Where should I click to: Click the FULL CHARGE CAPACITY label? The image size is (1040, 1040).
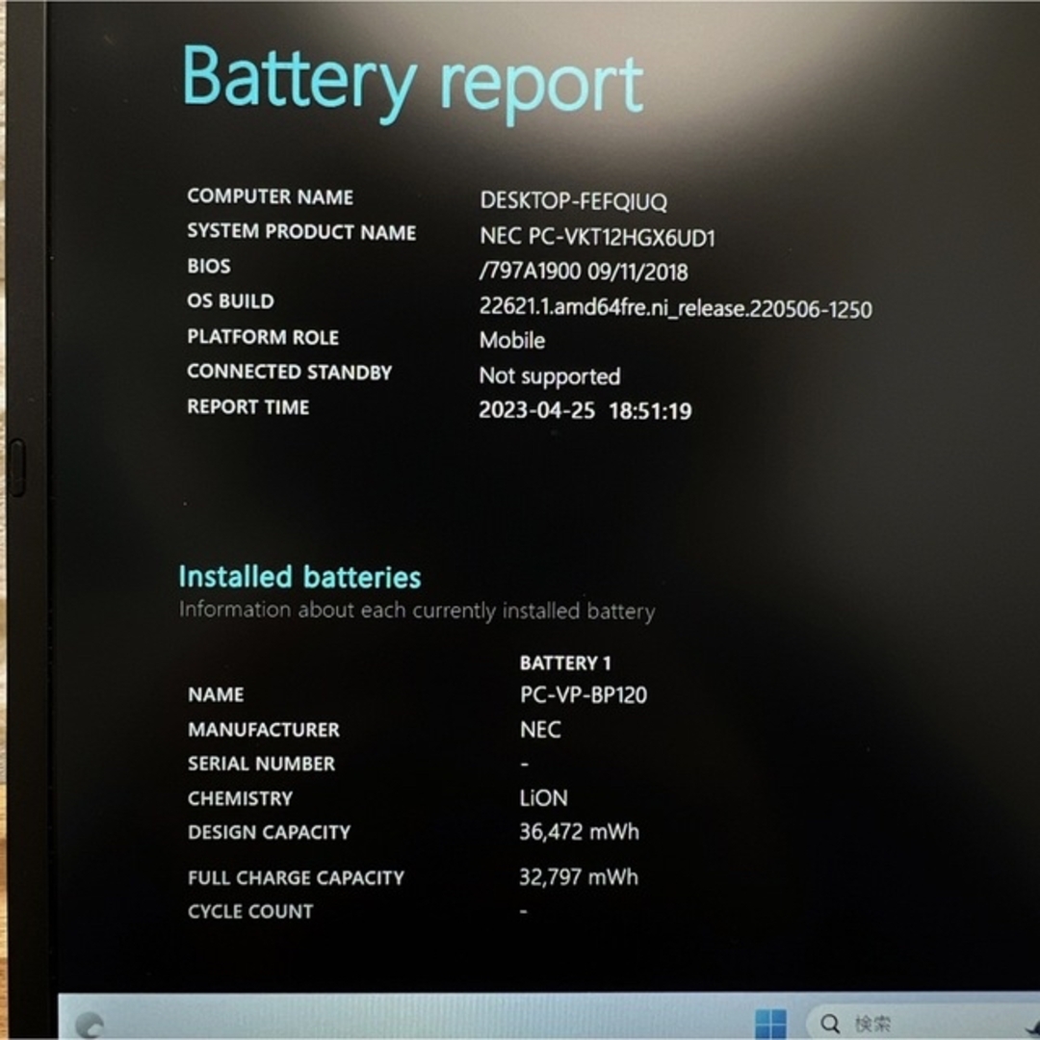click(296, 877)
